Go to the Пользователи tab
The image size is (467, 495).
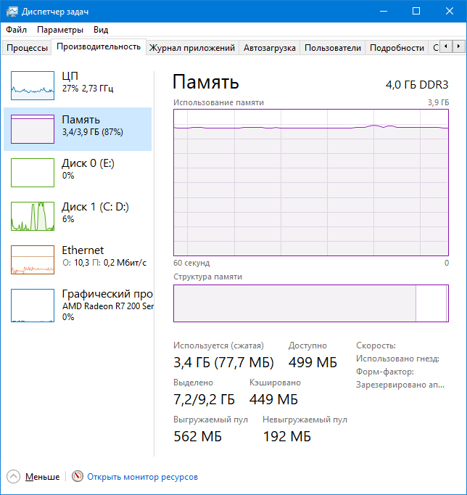pos(333,48)
